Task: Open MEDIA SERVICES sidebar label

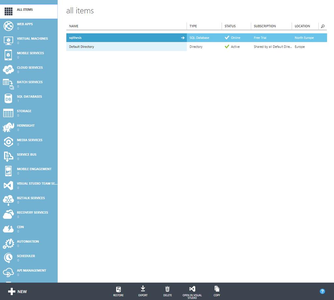Action: (30, 140)
